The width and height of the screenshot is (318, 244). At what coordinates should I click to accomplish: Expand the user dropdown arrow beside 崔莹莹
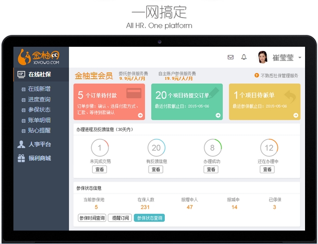[x=300, y=58]
